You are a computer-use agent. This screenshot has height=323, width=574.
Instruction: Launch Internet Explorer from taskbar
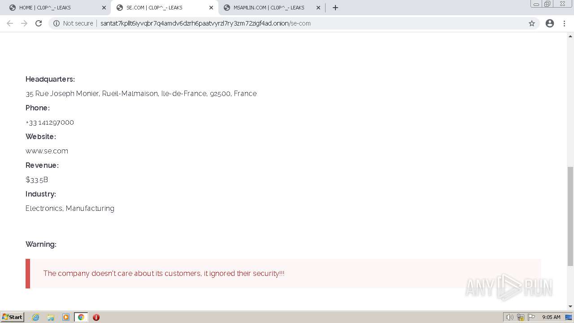pyautogui.click(x=36, y=317)
